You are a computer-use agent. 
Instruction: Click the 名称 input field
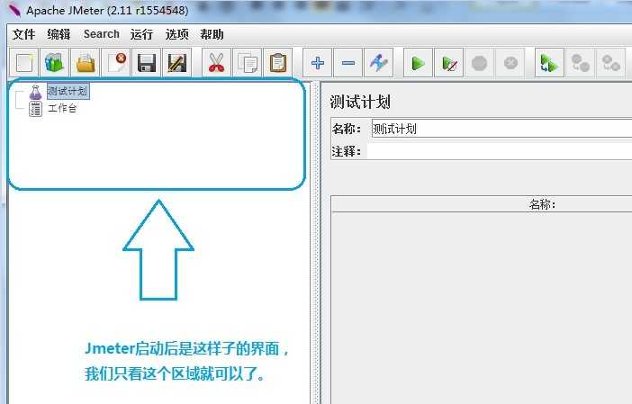click(x=501, y=129)
